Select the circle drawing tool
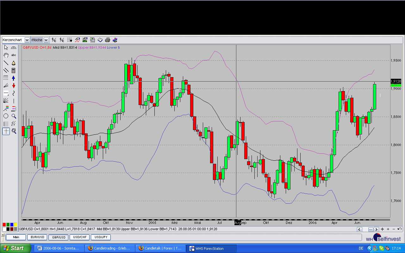 [x=6, y=116]
